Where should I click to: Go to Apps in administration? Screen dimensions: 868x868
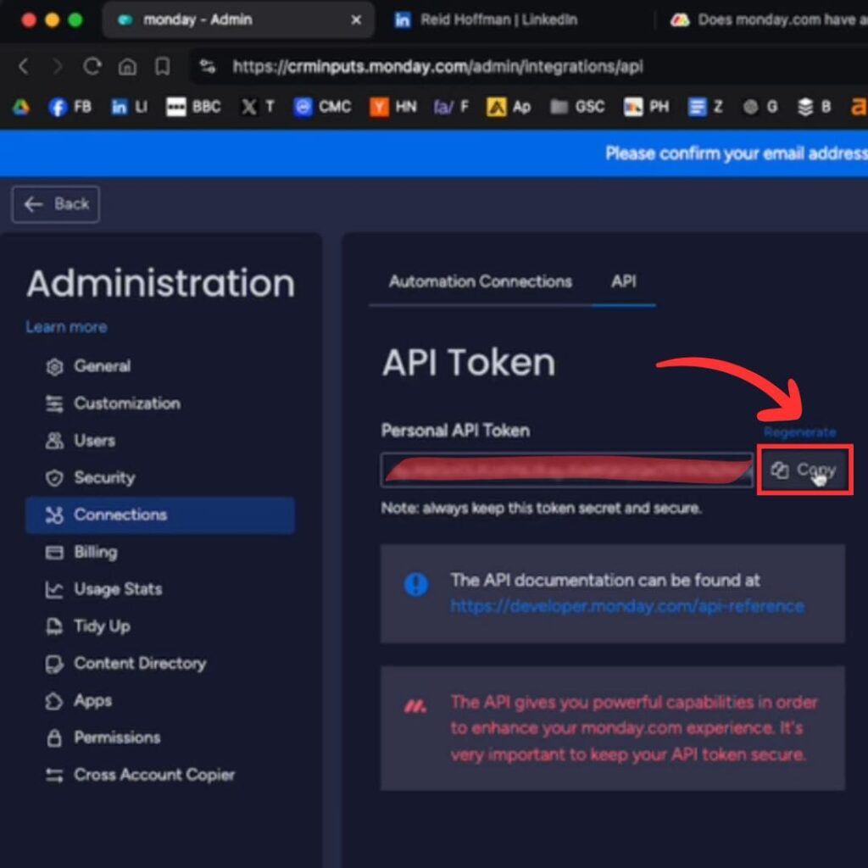[x=79, y=700]
